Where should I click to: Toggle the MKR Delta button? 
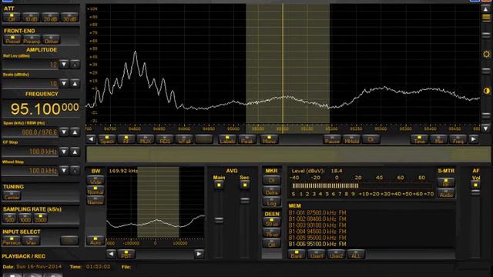point(272,191)
